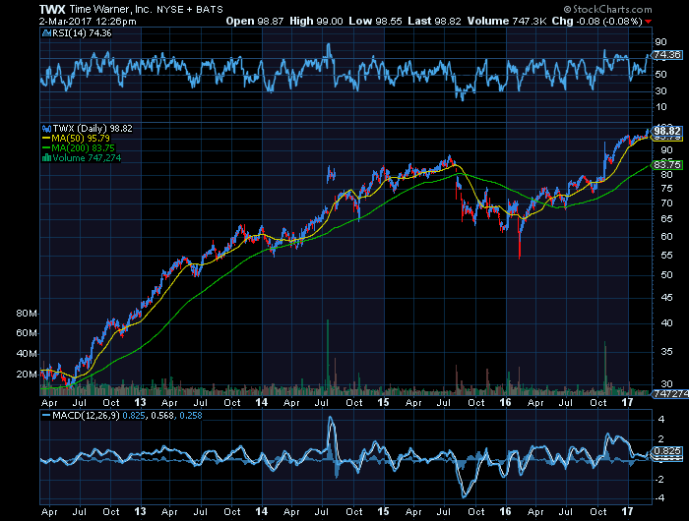Click the 15 year label under the MACD panel
The height and width of the screenshot is (521, 689).
tap(384, 511)
